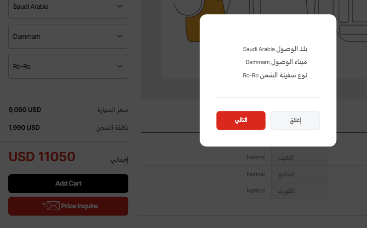Screen dimensions: 367x228
Task: Click the 9,060 USD car price
Action: click(25, 110)
